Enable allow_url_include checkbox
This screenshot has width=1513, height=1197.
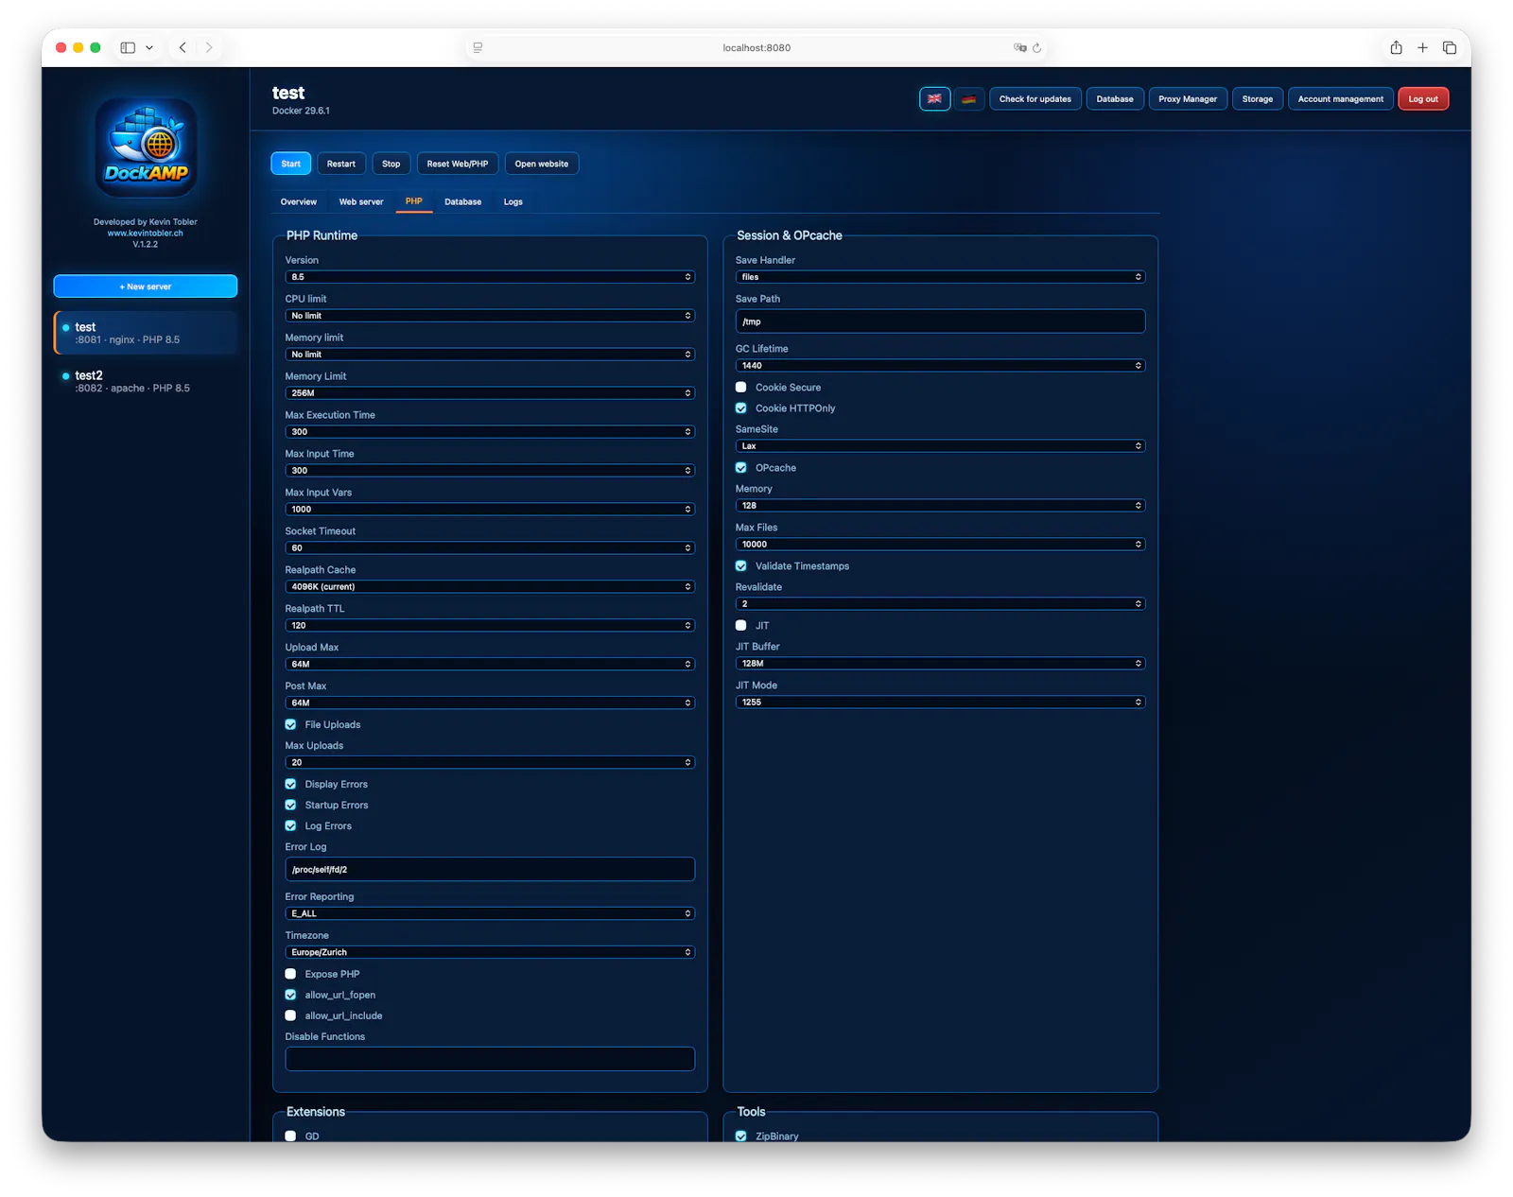290,1015
